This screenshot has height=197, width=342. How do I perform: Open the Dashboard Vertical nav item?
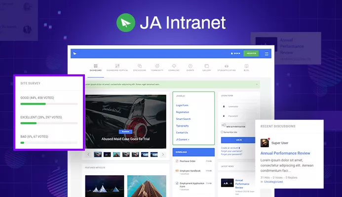coord(117,67)
